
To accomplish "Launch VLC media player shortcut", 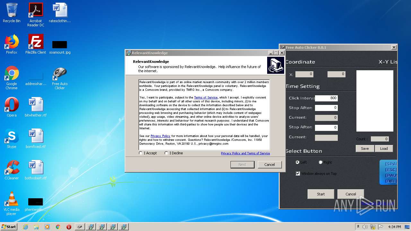I will pos(12,204).
